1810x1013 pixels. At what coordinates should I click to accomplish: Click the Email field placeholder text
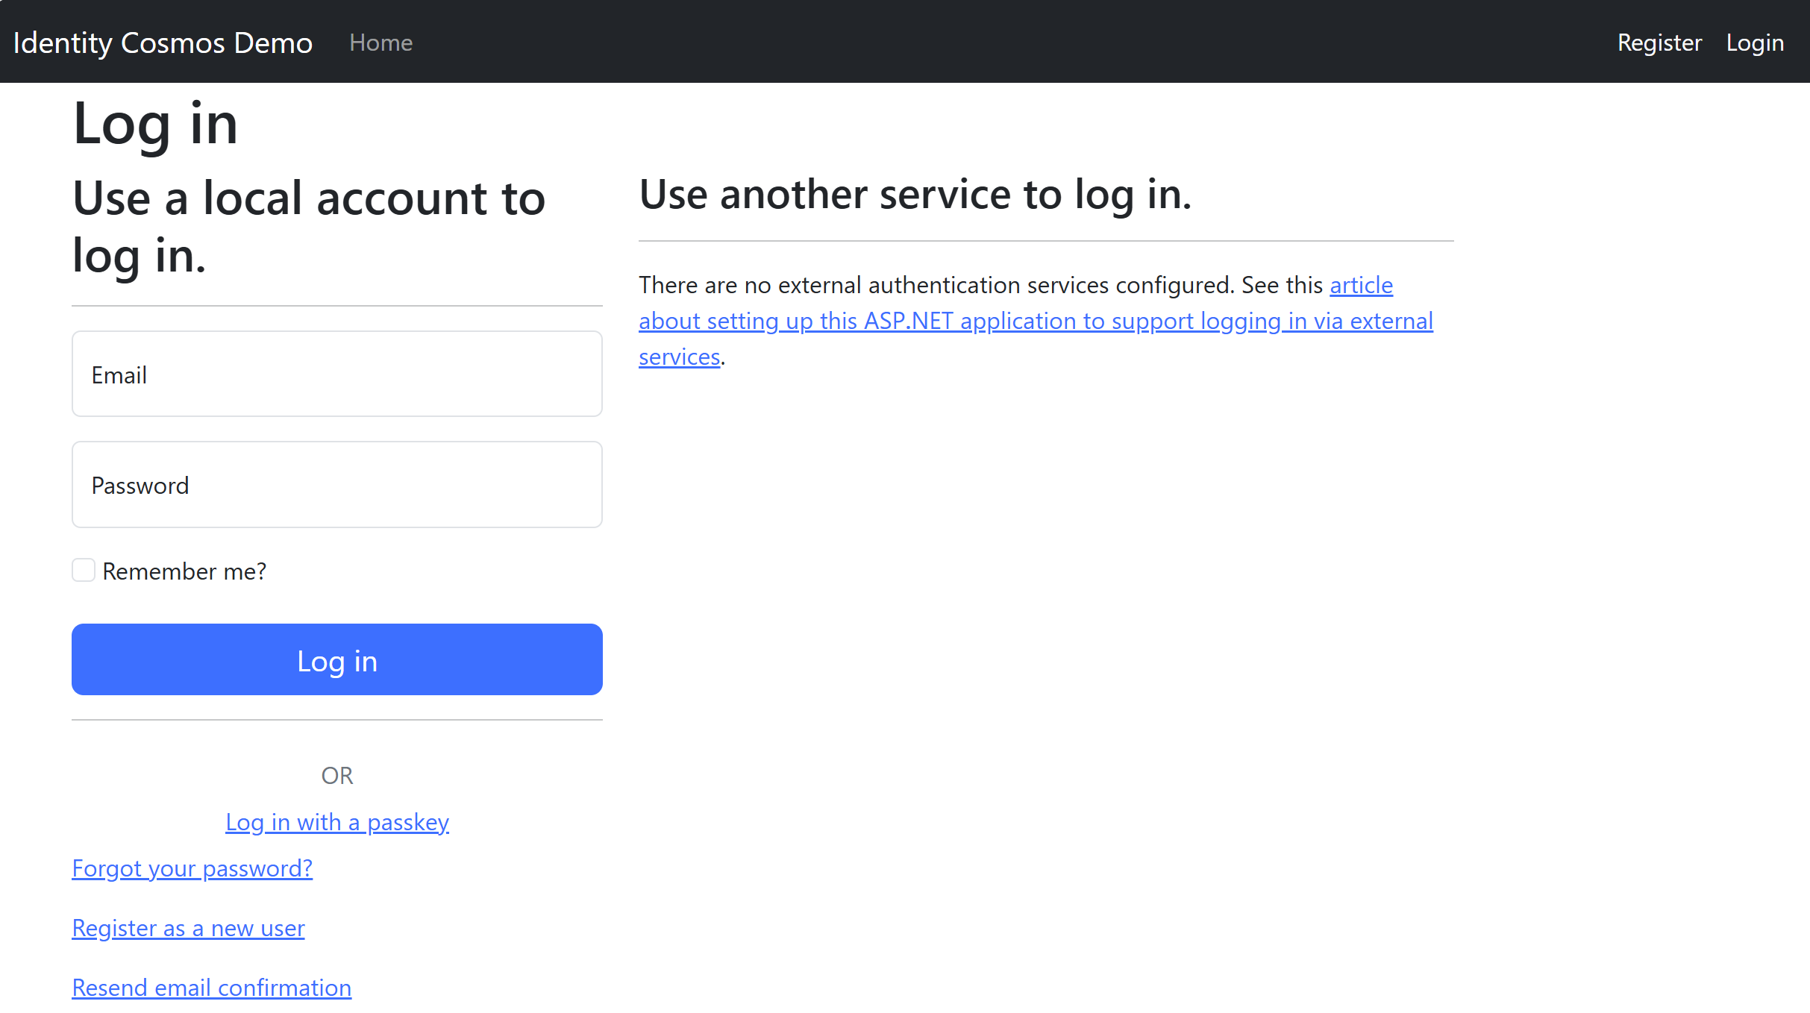tap(119, 374)
